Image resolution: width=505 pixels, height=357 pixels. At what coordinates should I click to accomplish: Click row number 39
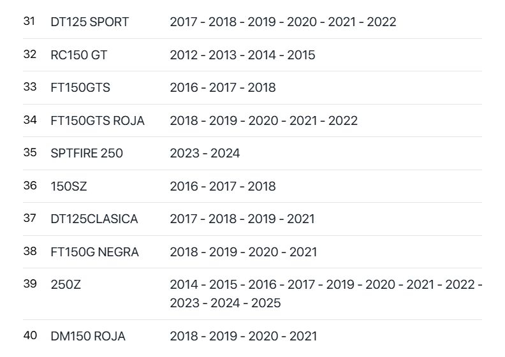[x=30, y=284]
